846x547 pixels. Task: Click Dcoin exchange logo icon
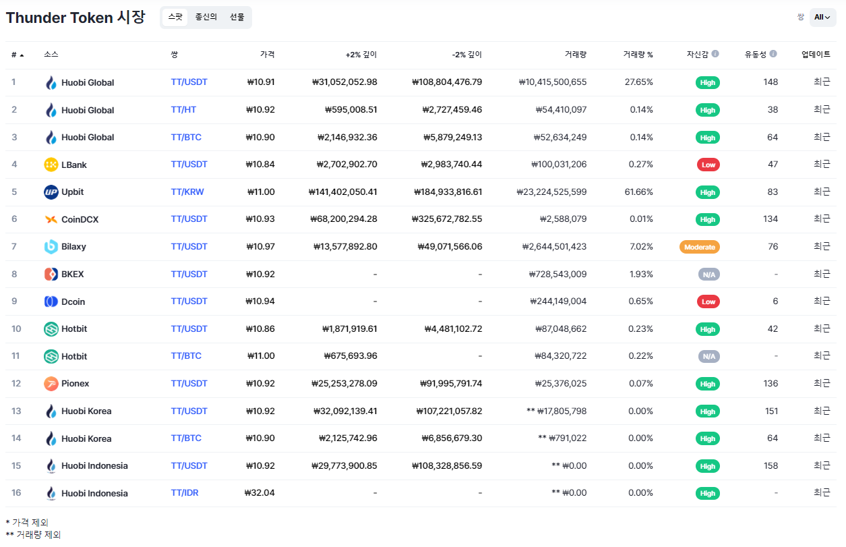[51, 301]
